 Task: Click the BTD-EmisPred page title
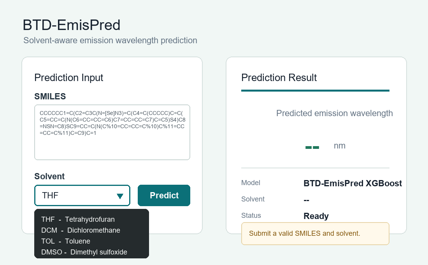pos(72,25)
